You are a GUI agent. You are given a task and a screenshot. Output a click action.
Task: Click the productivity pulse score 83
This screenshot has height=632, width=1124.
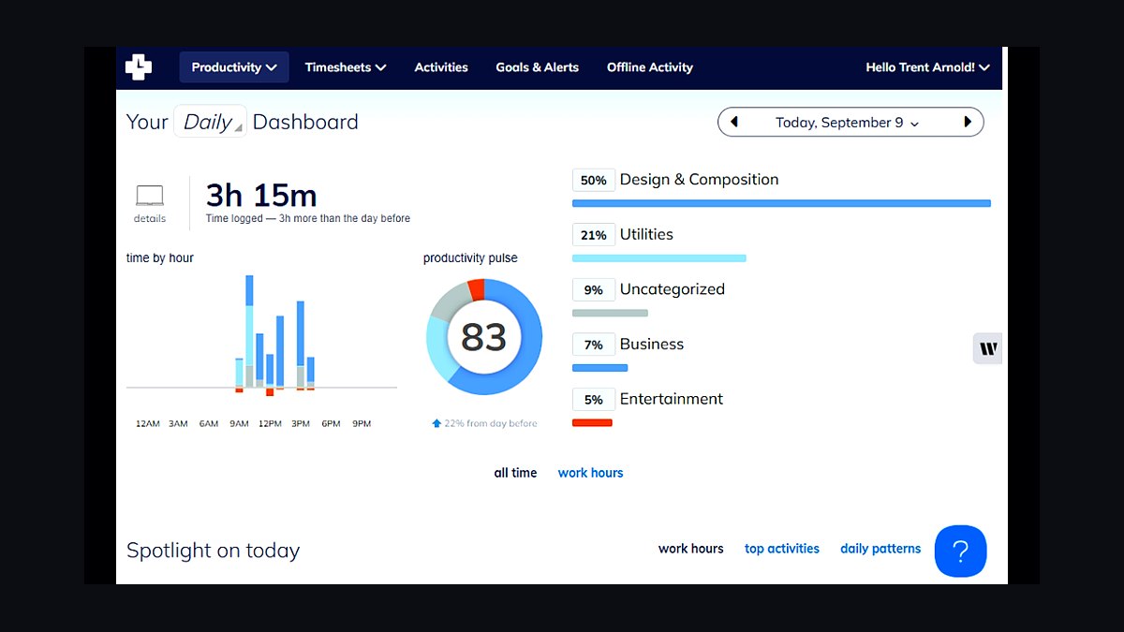(x=483, y=337)
